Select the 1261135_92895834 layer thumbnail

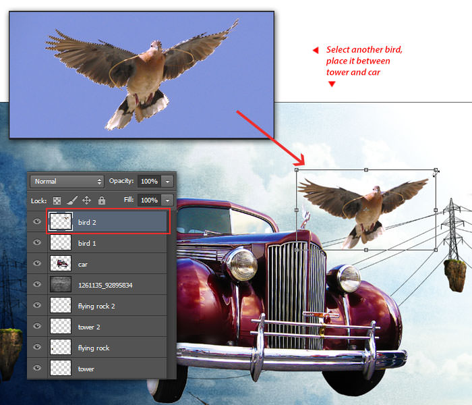coord(61,284)
